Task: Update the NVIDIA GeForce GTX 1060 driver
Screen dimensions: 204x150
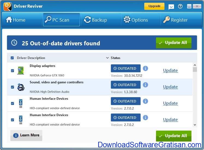Action: [170, 70]
